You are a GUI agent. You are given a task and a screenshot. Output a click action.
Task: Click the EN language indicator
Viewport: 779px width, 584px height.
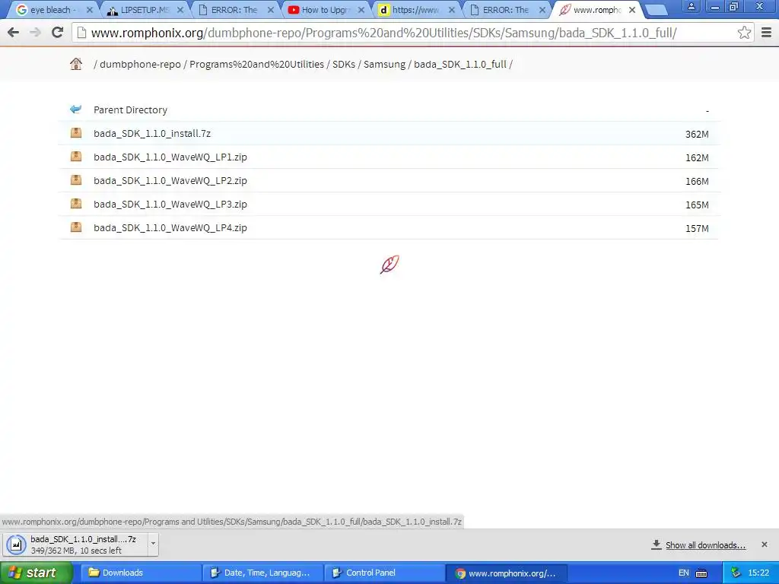[x=684, y=573]
